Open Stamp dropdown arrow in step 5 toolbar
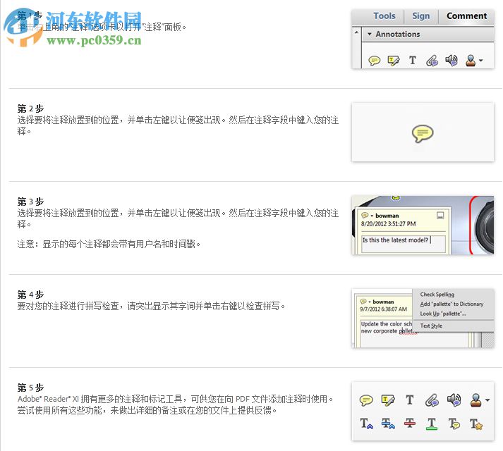This screenshot has width=503, height=451. coord(487,400)
